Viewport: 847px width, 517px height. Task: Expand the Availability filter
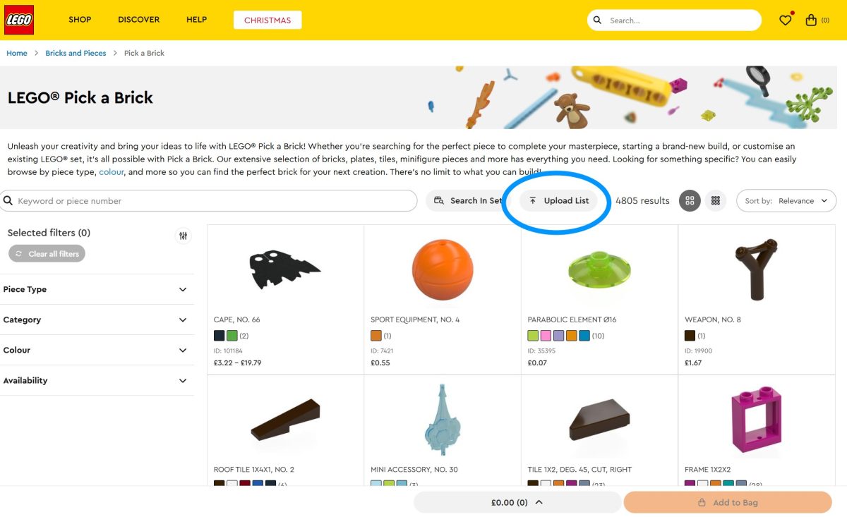pos(97,380)
